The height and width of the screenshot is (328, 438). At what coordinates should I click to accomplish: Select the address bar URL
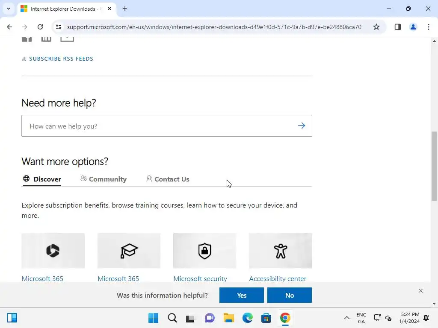click(214, 27)
